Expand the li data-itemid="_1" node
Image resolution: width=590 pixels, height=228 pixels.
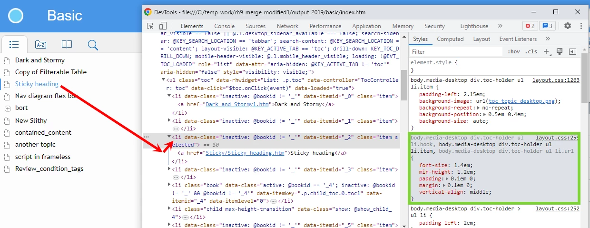169,120
